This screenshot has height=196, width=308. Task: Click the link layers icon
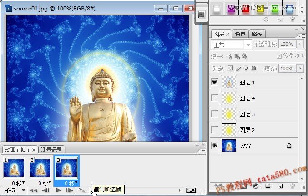point(218,186)
